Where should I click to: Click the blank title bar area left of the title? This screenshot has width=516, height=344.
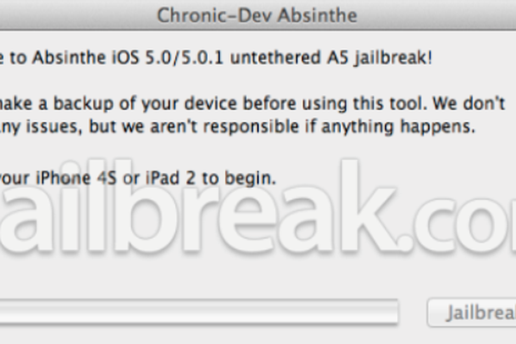[77, 15]
